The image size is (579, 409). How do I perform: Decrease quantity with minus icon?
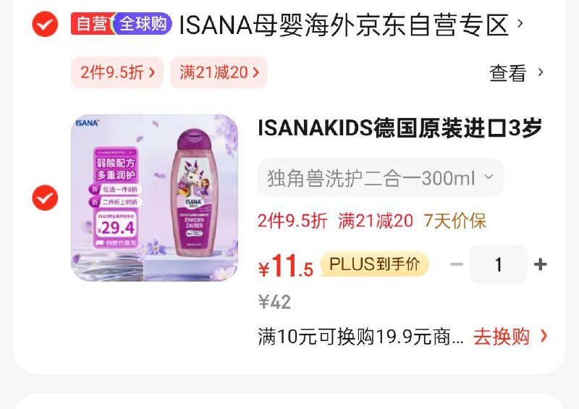pos(457,264)
